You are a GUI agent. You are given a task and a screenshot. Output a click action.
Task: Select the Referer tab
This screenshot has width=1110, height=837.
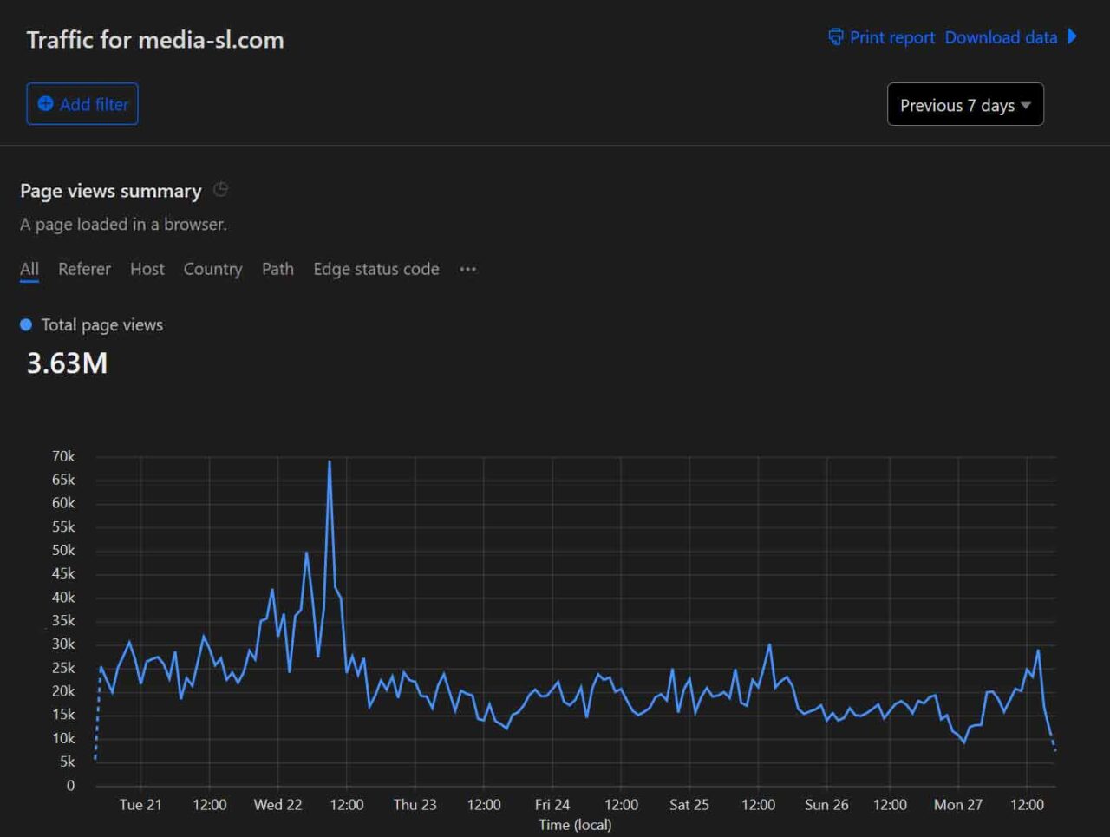click(x=84, y=270)
